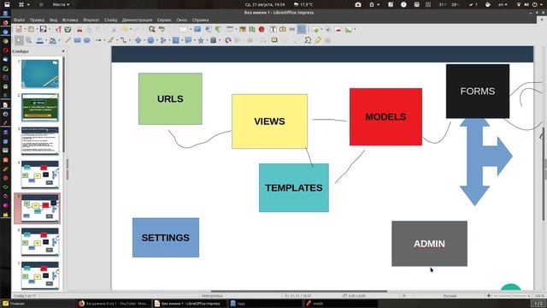Select the Stars and banners tool

(x=201, y=40)
